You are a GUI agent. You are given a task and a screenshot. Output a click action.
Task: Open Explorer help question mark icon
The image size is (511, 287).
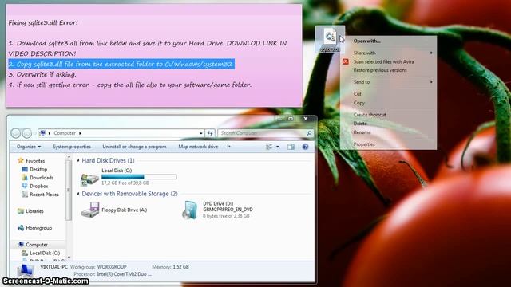(305, 147)
